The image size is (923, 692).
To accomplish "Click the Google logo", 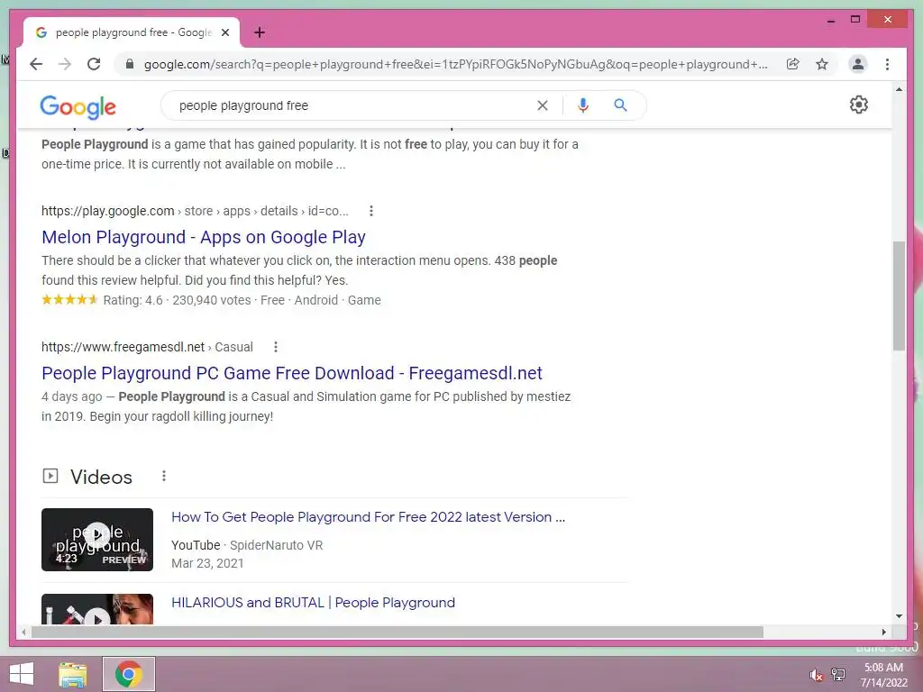I will tap(78, 106).
